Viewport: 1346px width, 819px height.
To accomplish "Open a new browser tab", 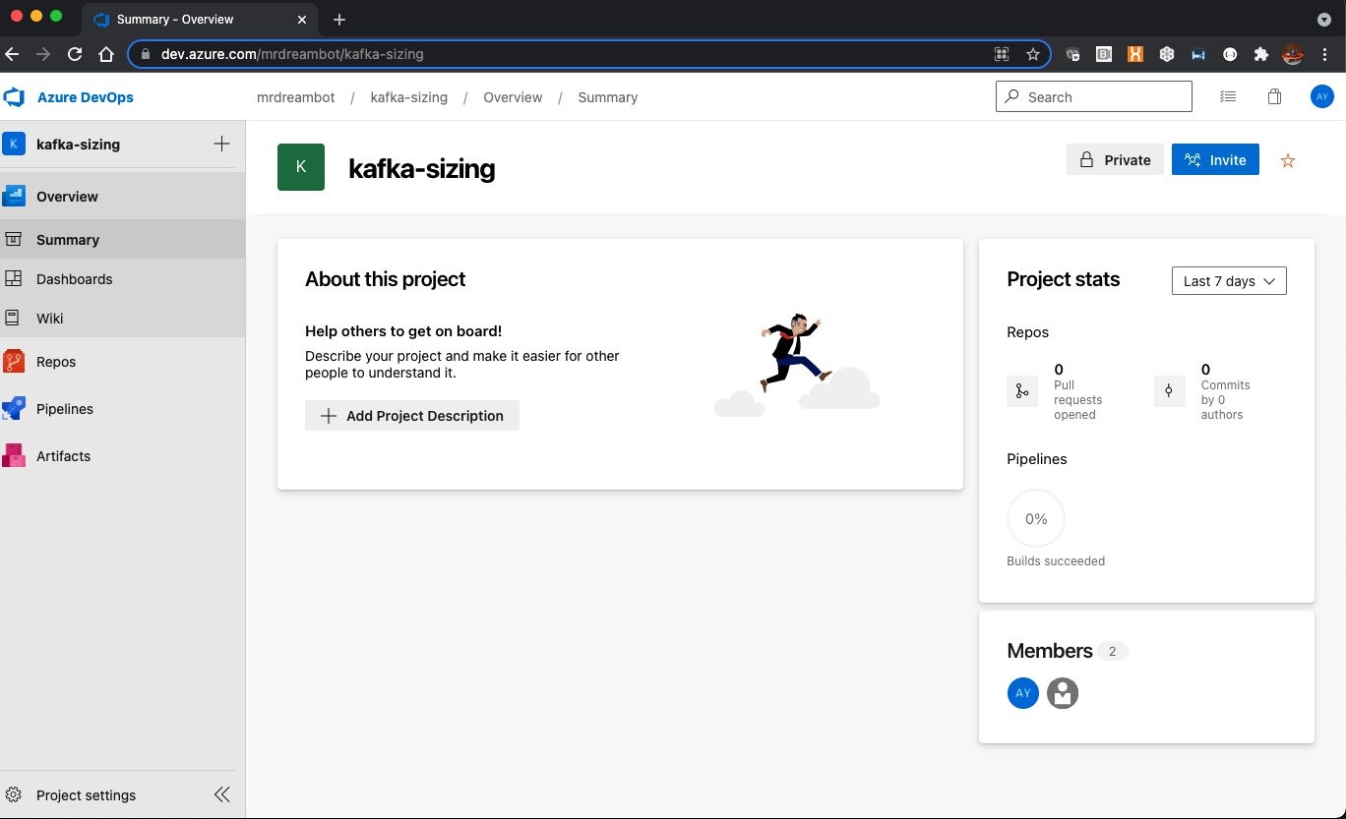I will 339,20.
